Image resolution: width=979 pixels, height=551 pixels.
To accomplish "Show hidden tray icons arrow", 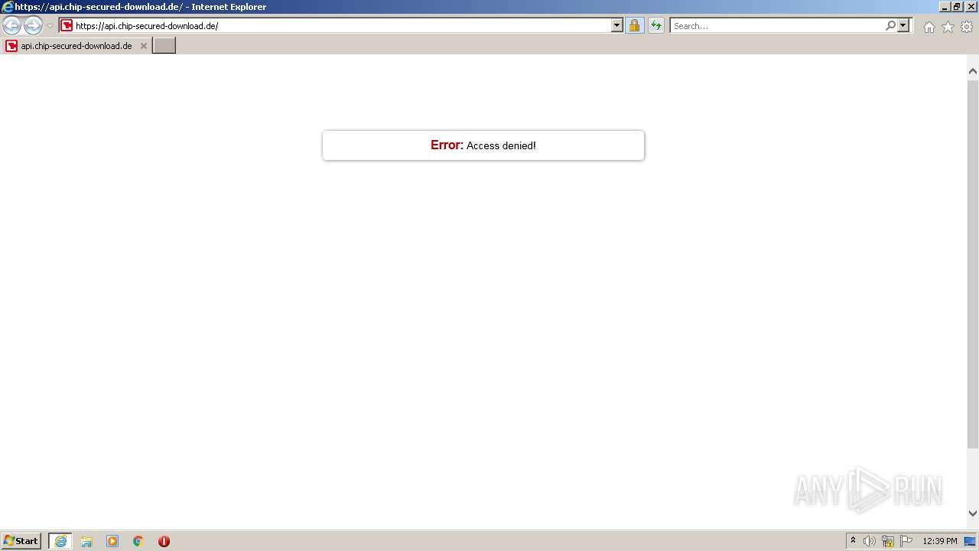I will (853, 541).
